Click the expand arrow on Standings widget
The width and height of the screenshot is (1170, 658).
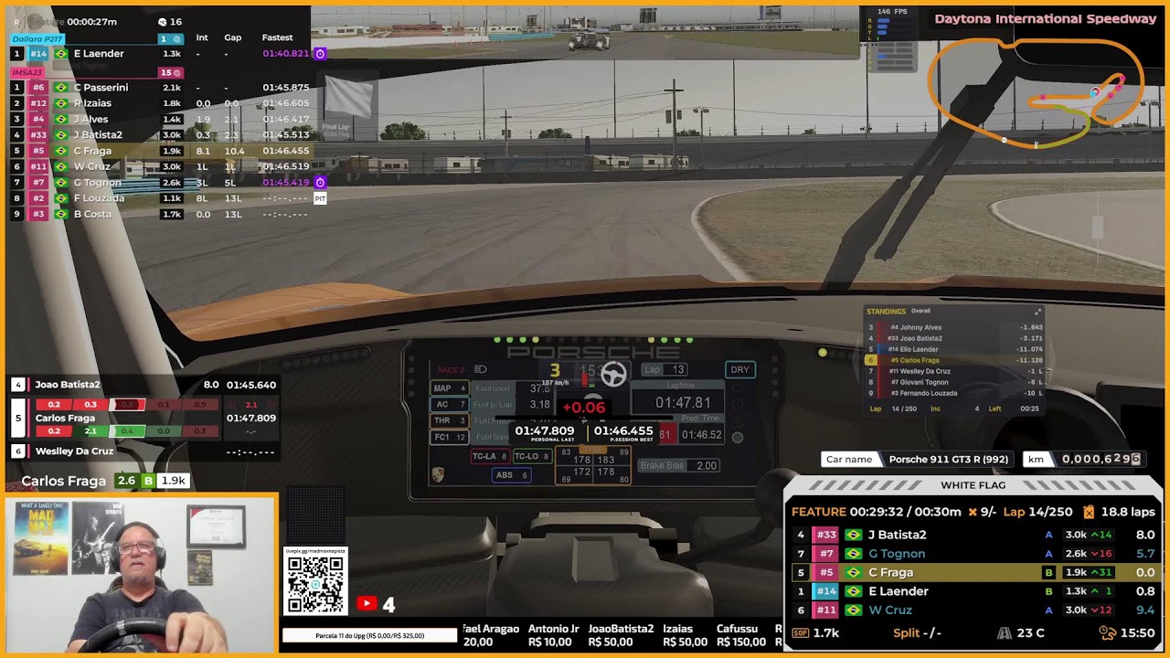(x=1037, y=312)
